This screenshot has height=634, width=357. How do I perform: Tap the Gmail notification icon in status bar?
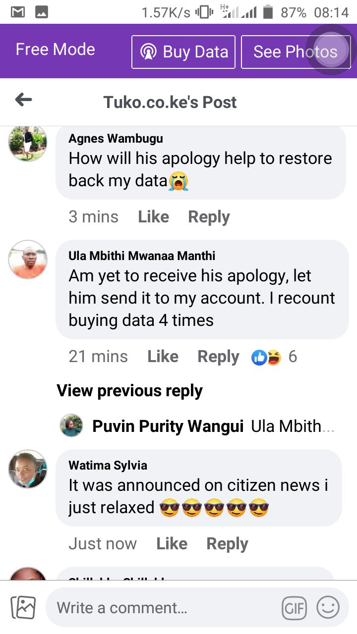18,12
